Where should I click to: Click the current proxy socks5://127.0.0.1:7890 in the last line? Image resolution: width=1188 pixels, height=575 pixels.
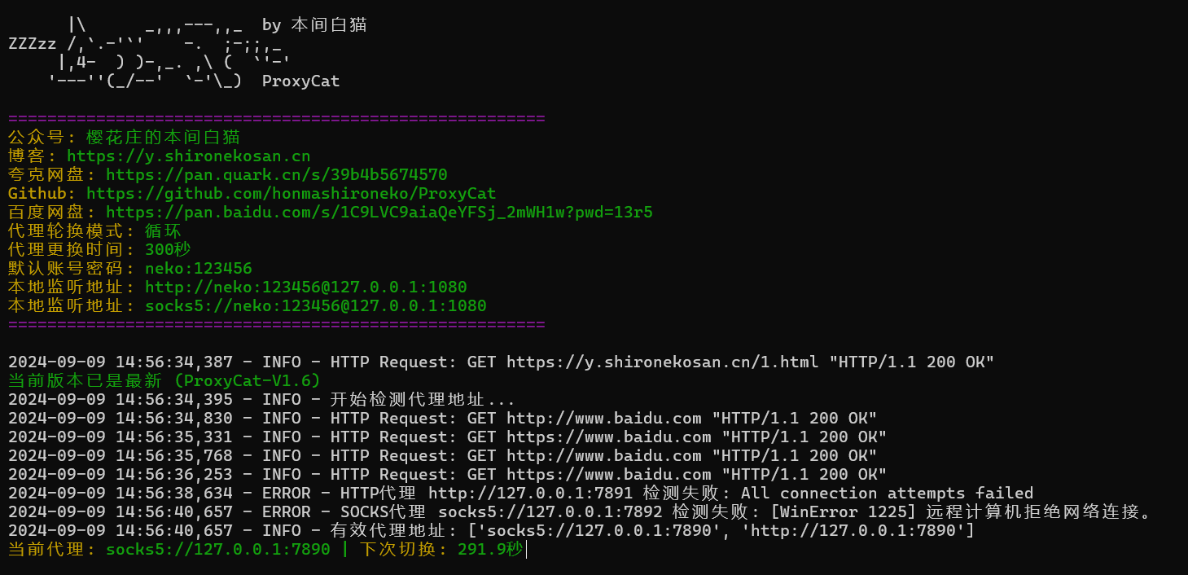point(217,550)
